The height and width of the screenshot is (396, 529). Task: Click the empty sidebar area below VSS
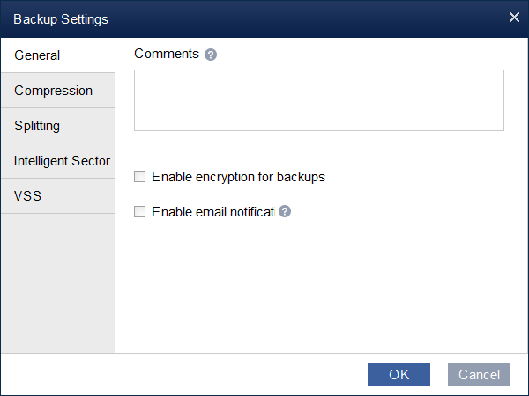point(57,282)
